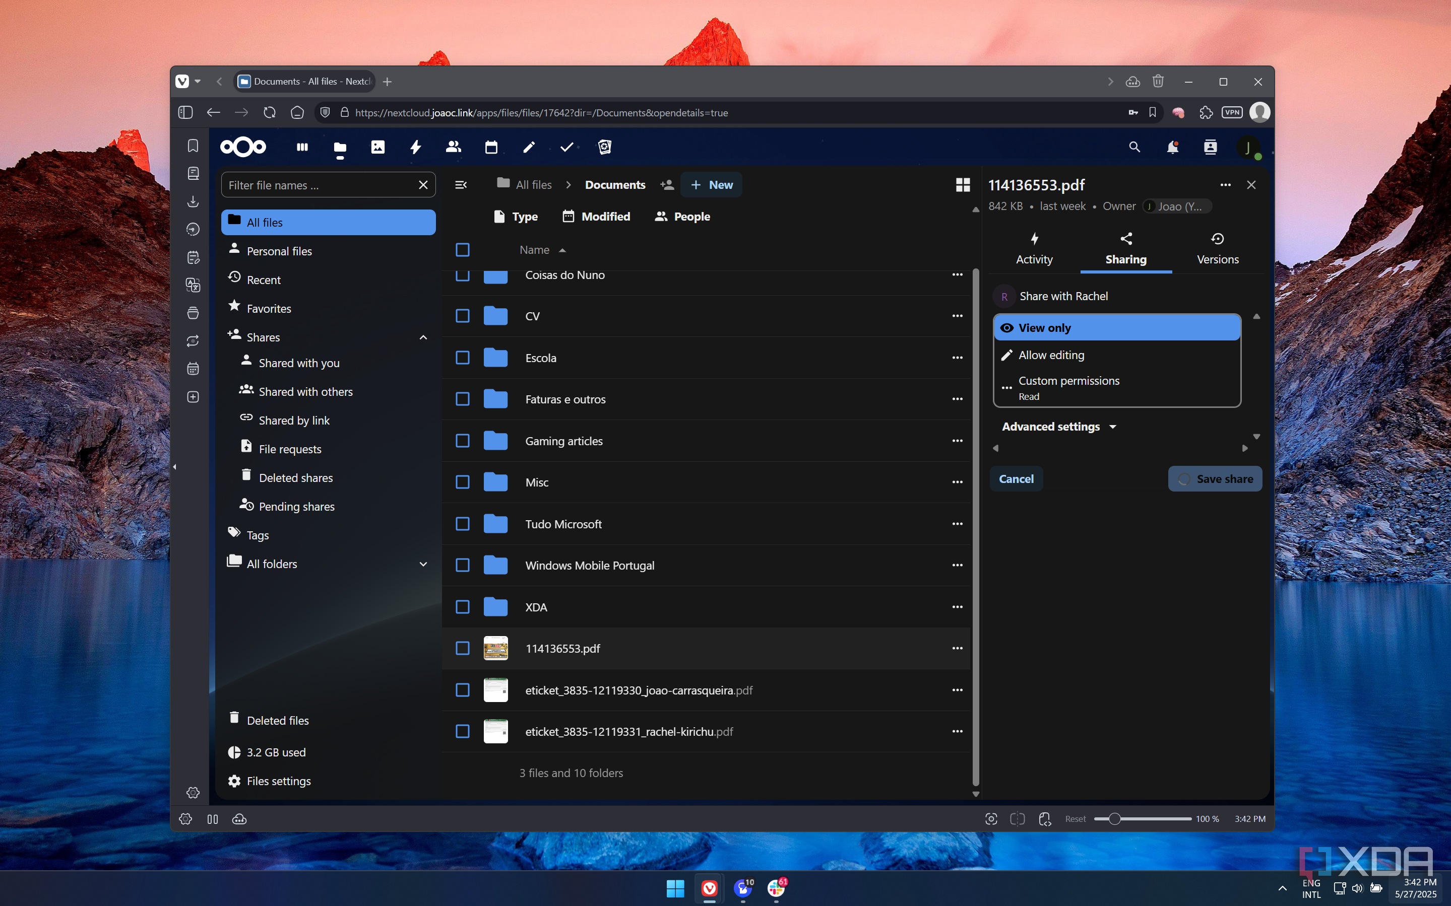Open the Nextcloud Dashboard icon
Viewport: 1451px width, 906px height.
pyautogui.click(x=302, y=147)
